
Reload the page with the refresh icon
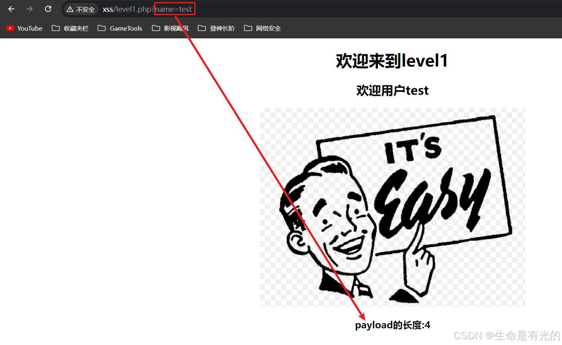(48, 9)
